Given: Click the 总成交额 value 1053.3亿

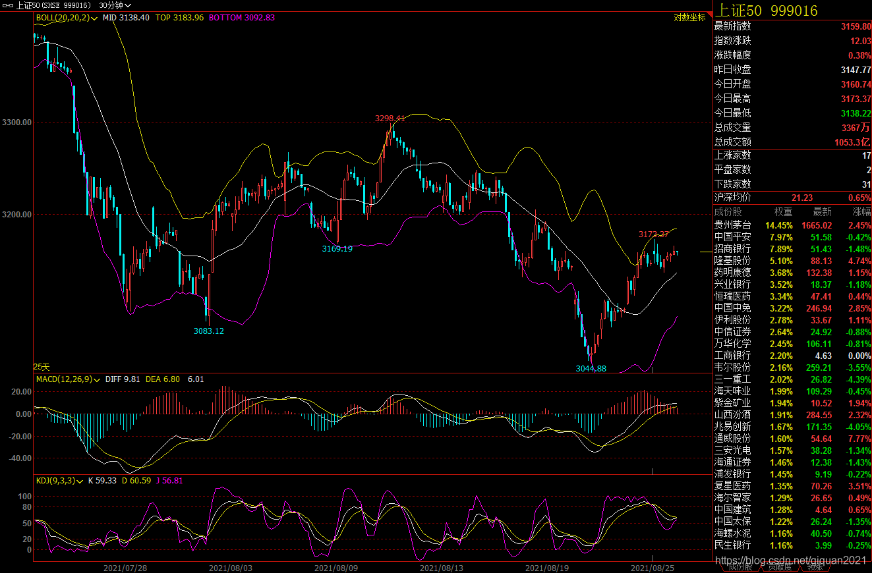Looking at the screenshot, I should point(854,142).
